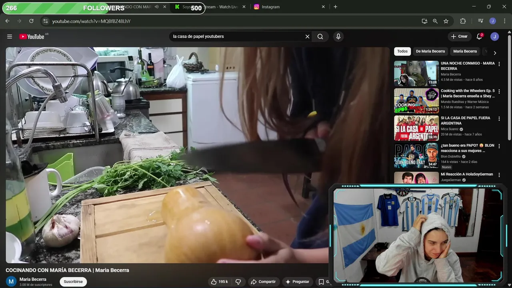Open more options for ¿tan bueno era PAPO?
Screen dimensions: 512x288
499,146
